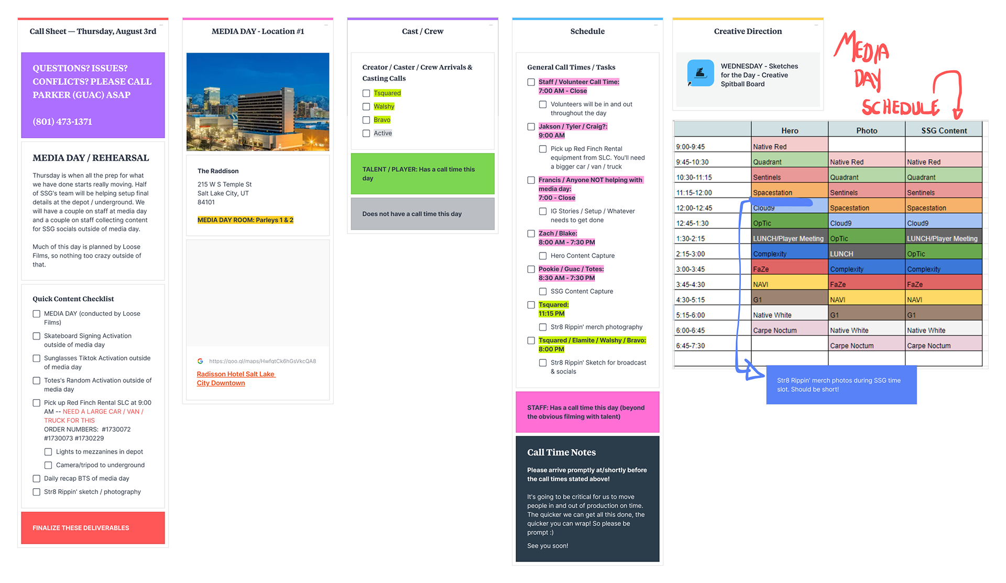Tick the Staff / Volunteer Call Time checkbox

[x=531, y=82]
